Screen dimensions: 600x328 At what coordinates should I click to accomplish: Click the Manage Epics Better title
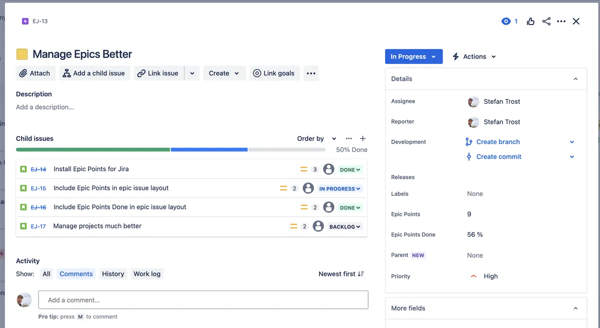[82, 54]
